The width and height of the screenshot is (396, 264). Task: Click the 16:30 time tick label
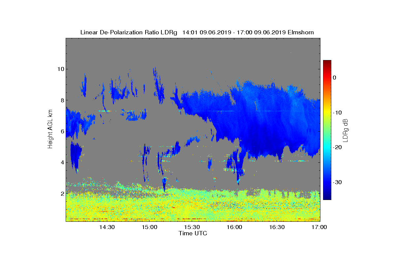click(277, 227)
